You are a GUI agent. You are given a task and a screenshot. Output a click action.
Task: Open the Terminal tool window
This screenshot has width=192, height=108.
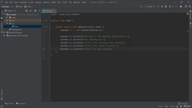pyautogui.click(x=20, y=103)
